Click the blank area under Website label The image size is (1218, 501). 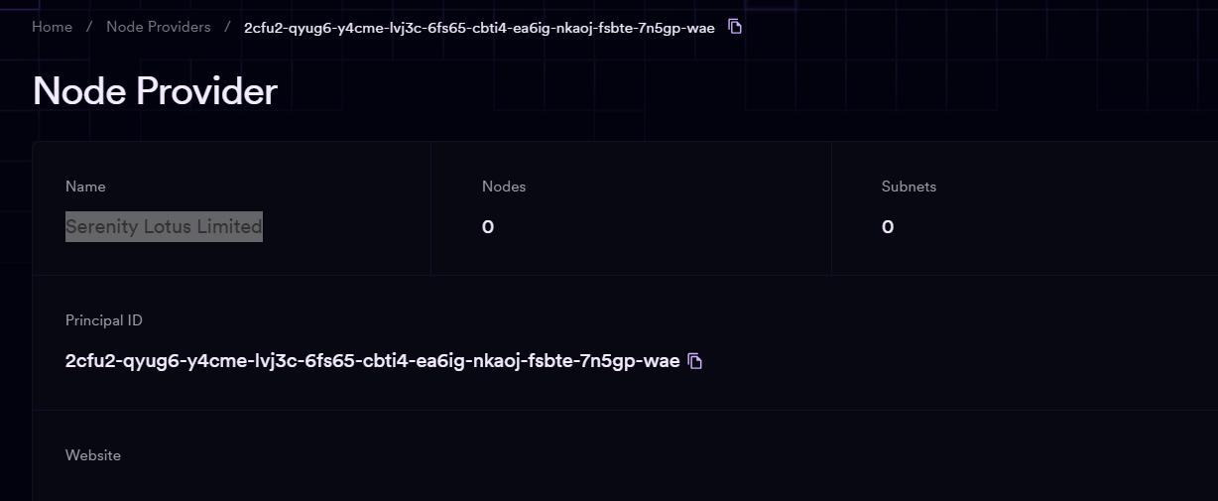click(x=298, y=484)
